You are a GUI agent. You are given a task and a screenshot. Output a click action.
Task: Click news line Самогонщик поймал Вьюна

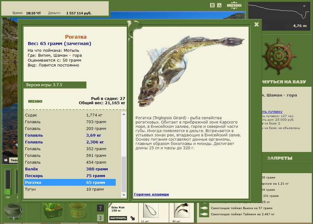(x=241, y=208)
